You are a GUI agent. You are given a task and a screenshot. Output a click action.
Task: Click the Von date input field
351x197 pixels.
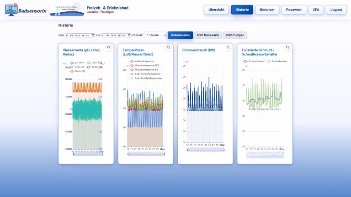[78, 35]
